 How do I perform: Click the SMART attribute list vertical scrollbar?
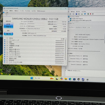click(x=65, y=50)
